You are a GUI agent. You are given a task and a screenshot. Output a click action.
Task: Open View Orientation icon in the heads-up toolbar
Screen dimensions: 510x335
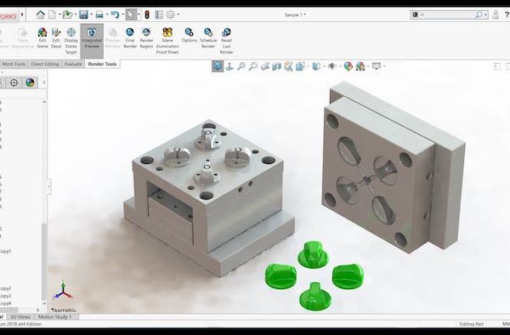[300, 66]
